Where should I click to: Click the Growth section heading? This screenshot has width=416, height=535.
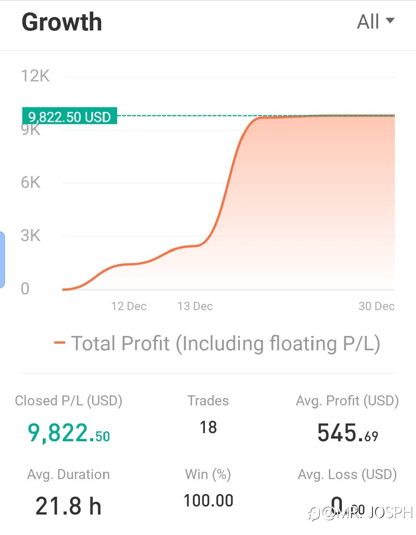(x=62, y=22)
